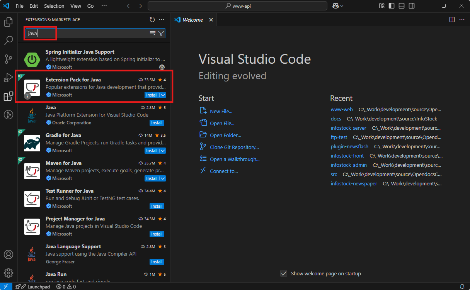The width and height of the screenshot is (470, 290).
Task: Open errors and warnings status indicator
Action: click(x=66, y=287)
